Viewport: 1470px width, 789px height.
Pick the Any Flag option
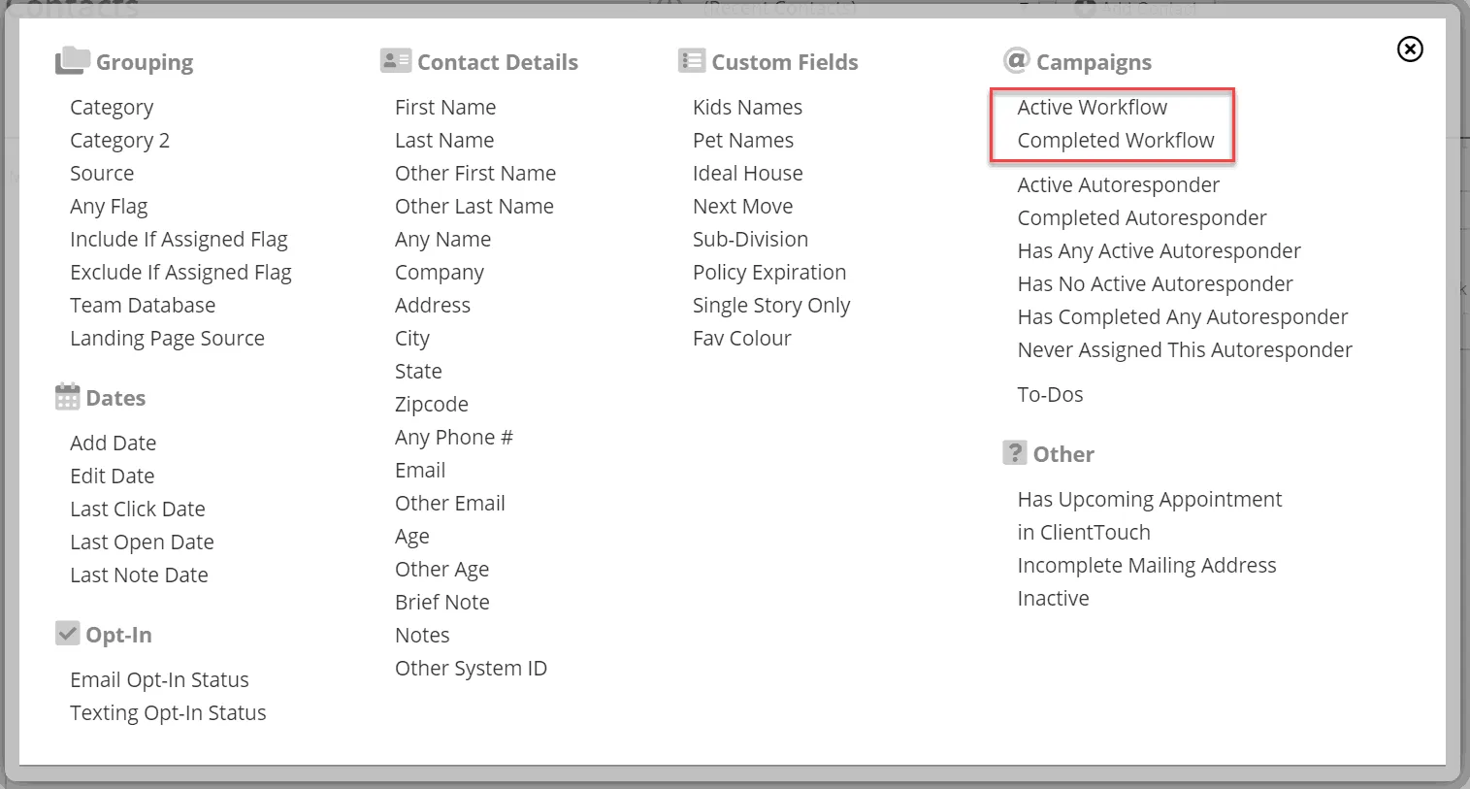[x=109, y=207]
